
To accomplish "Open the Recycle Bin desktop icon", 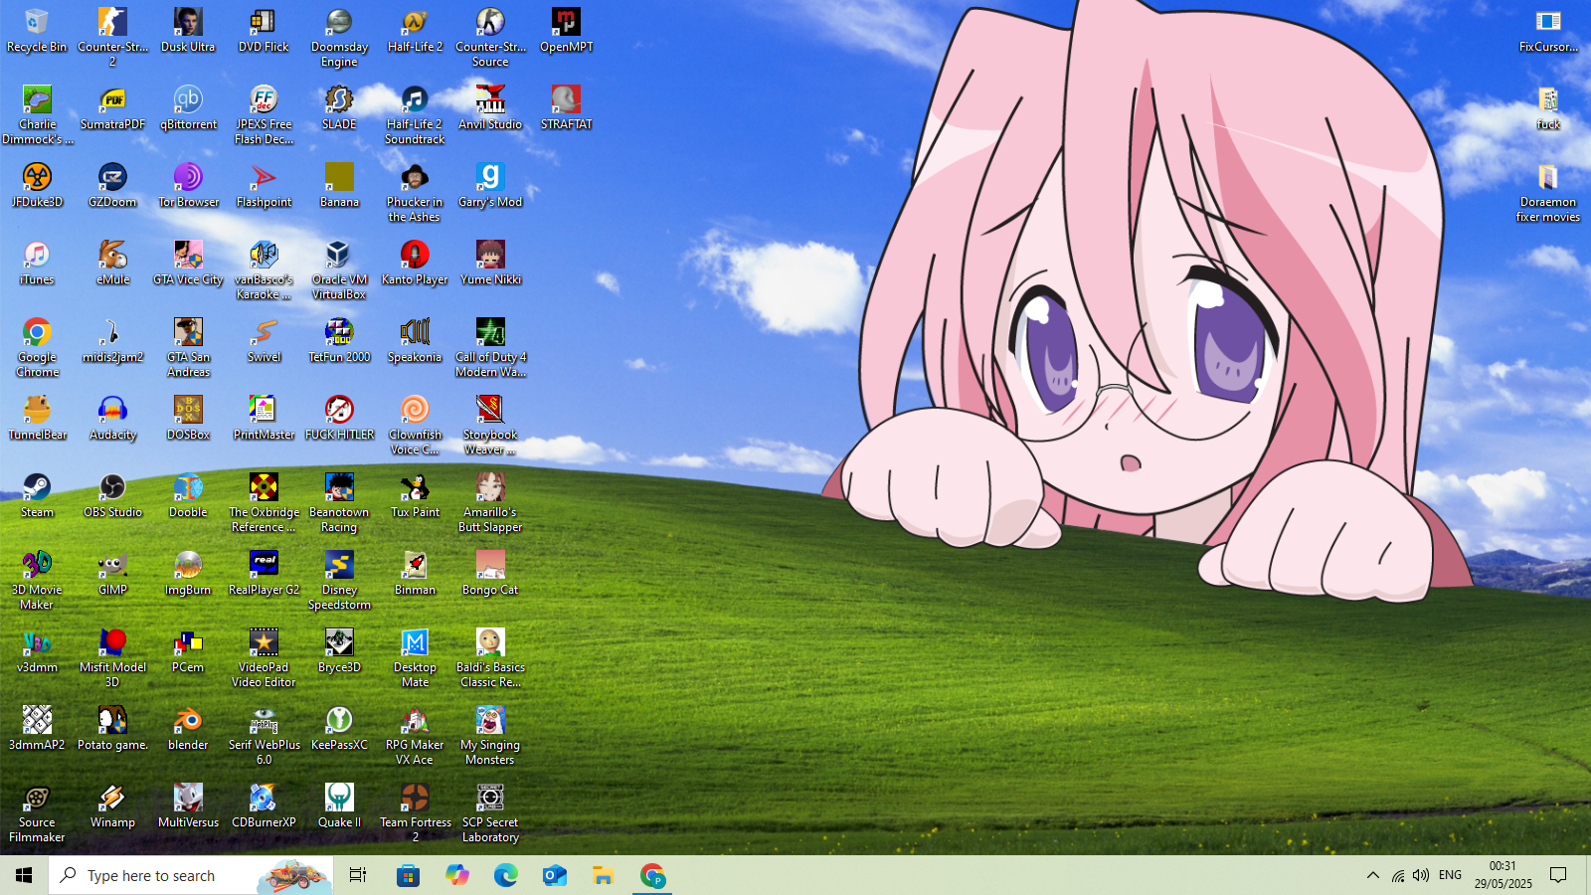I will coord(37,31).
